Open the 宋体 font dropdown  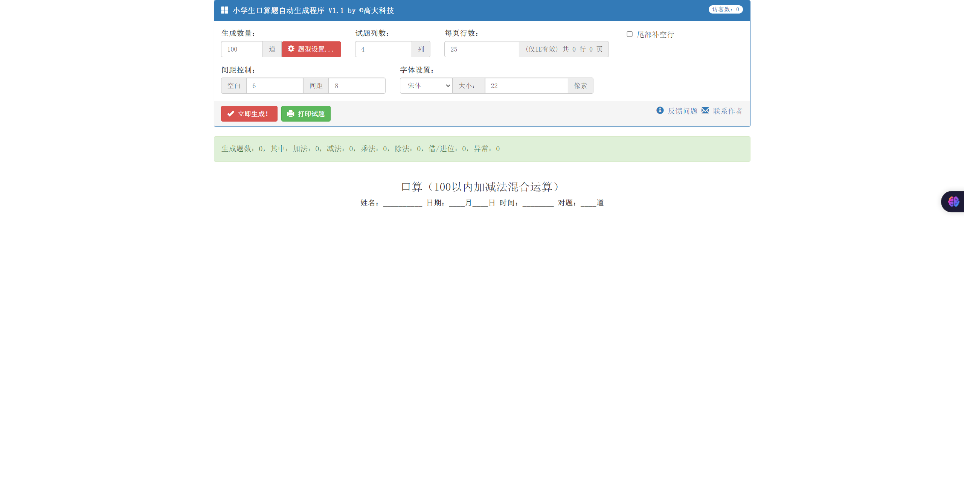click(x=426, y=85)
